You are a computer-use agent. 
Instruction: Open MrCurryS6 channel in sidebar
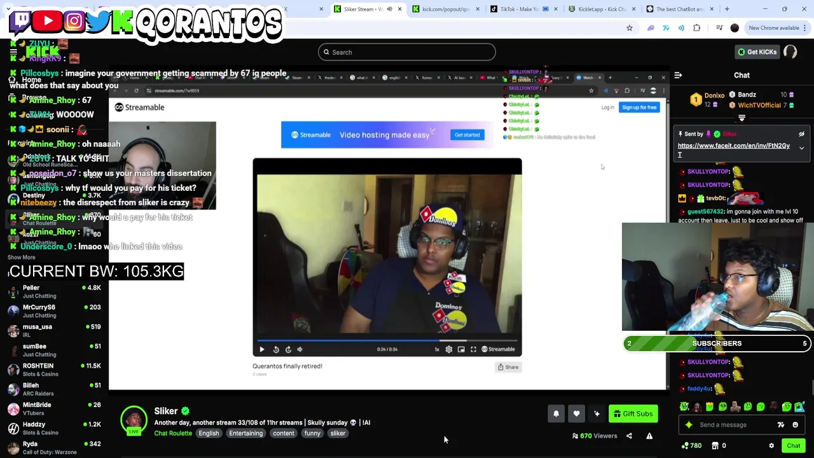(54, 312)
